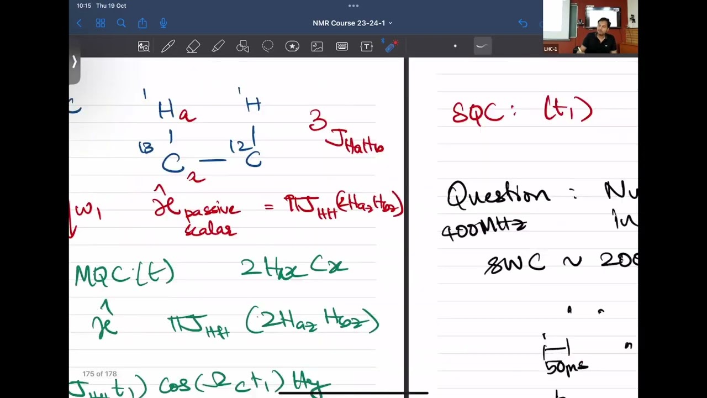Insert an image with the picture tool
This screenshot has height=398, width=707.
point(317,47)
